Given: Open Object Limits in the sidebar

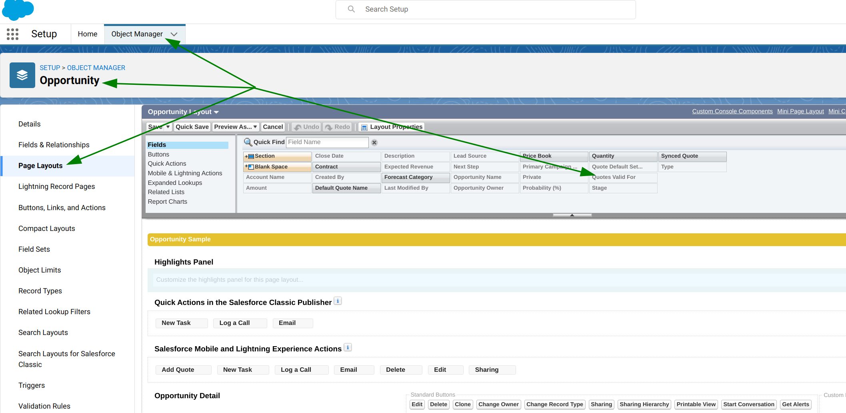Looking at the screenshot, I should pyautogui.click(x=40, y=270).
